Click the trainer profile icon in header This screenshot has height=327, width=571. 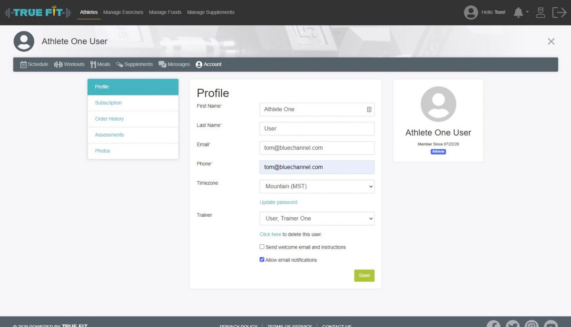tap(541, 12)
